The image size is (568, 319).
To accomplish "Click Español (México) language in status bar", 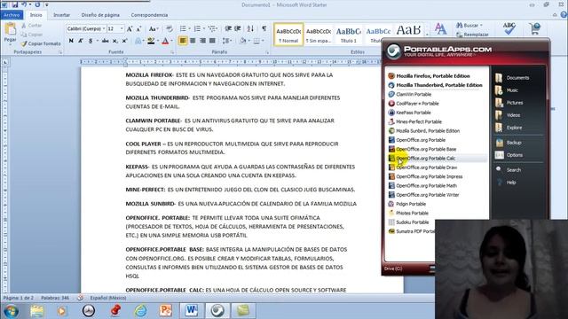I will click(108, 298).
